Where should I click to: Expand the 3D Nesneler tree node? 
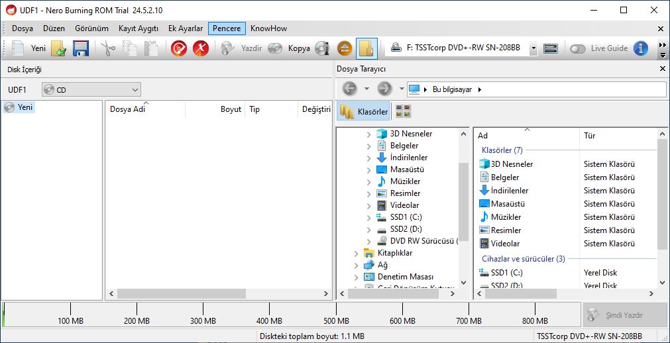tap(368, 134)
